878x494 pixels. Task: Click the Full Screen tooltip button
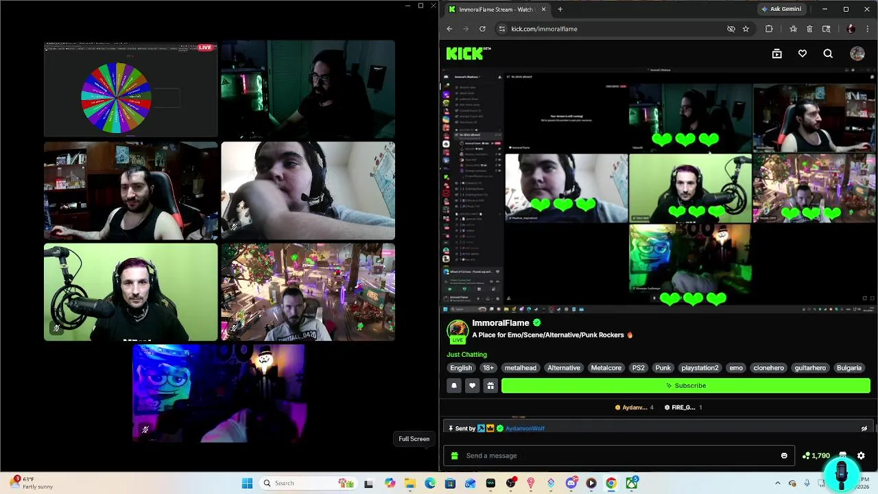click(414, 439)
